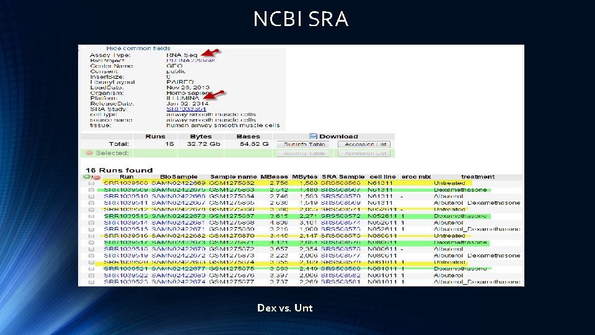The width and height of the screenshot is (595, 335).
Task: Open BioSample link SAMN02422670
Action: click(178, 216)
